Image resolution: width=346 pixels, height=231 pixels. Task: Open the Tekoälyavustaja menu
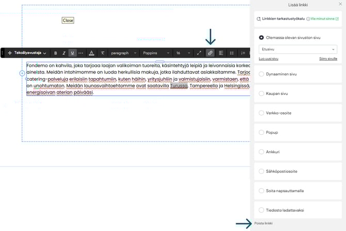tap(27, 53)
